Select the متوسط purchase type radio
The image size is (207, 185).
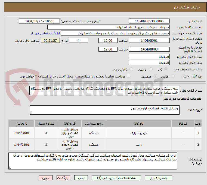coord(155,76)
